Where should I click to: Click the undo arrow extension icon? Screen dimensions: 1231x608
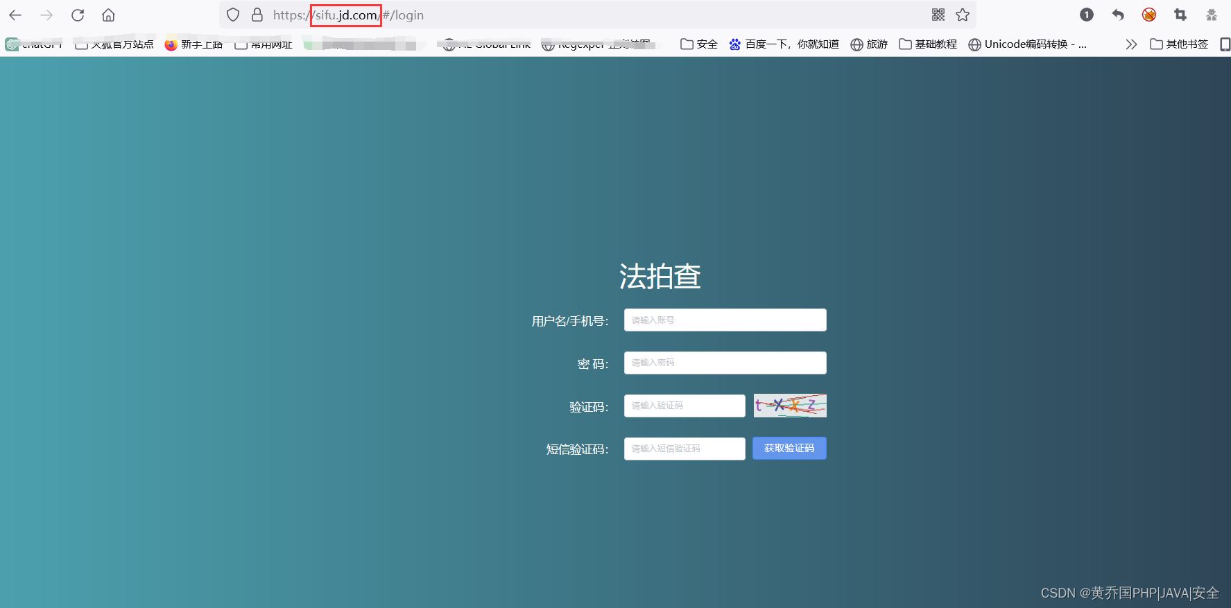1118,15
